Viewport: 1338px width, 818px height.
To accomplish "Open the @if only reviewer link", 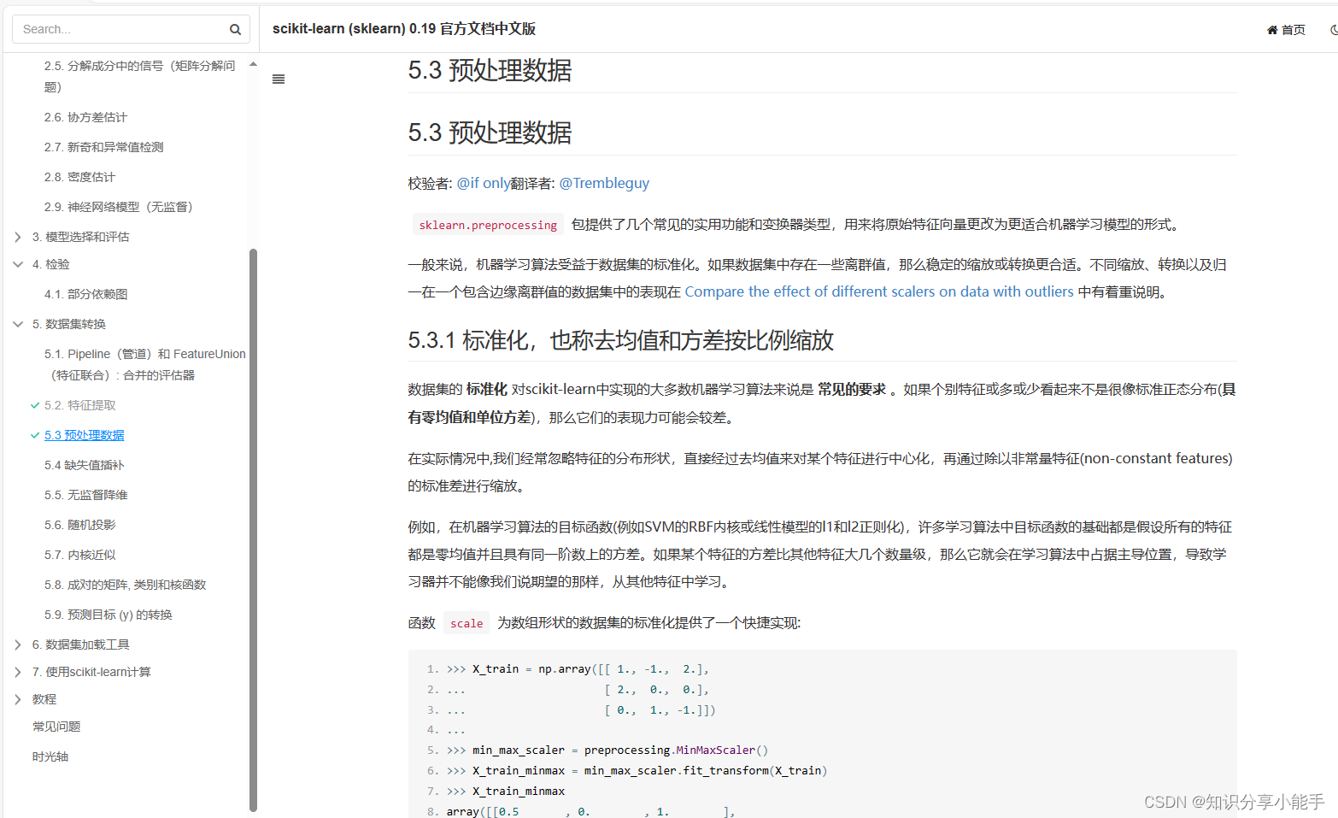I will tap(484, 183).
